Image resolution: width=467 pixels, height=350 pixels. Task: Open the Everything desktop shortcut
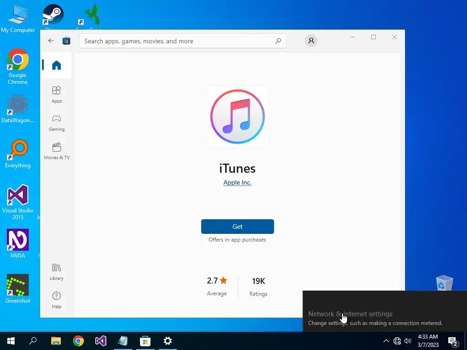tap(18, 154)
